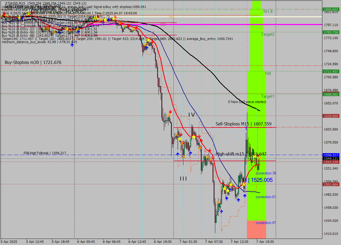Click the orange H4 label near top
The width and height of the screenshot is (341, 245).
click(172, 17)
